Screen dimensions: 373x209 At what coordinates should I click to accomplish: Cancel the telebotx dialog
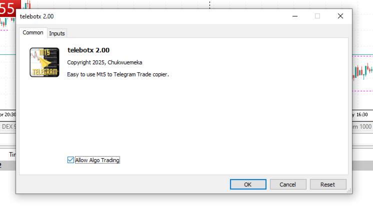(288, 185)
